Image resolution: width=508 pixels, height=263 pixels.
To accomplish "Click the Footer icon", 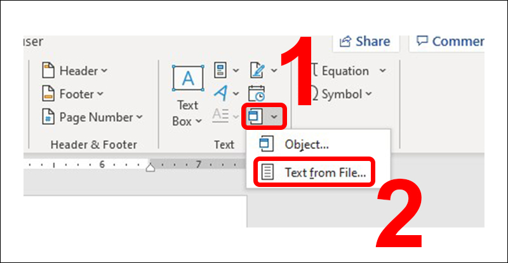I will pyautogui.click(x=49, y=94).
